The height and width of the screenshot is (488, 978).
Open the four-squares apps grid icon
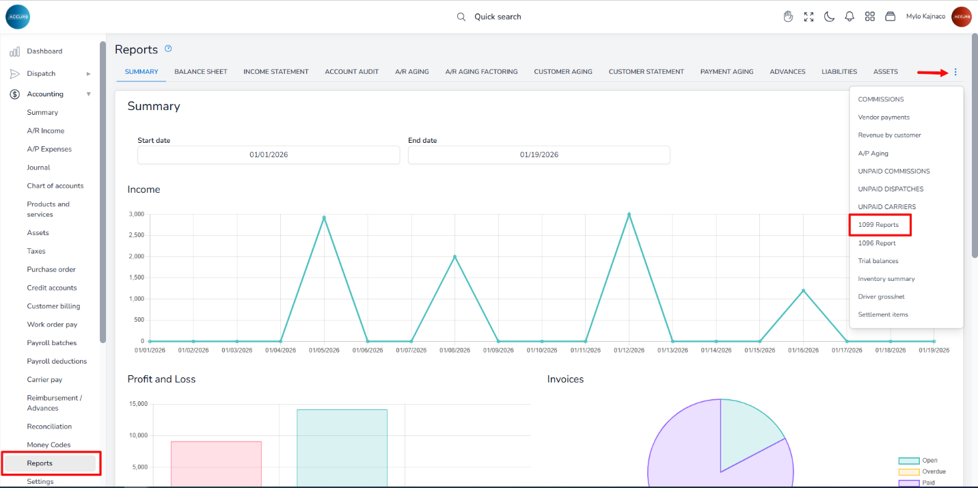click(x=870, y=16)
